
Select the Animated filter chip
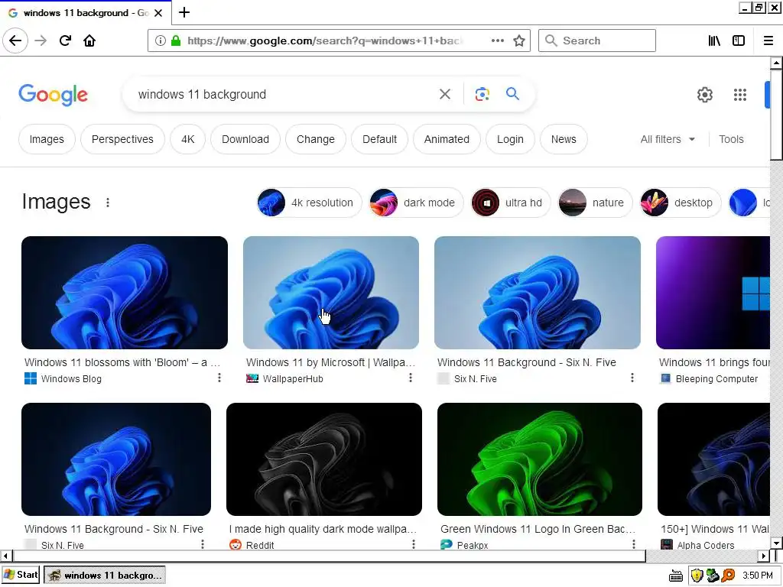[447, 139]
